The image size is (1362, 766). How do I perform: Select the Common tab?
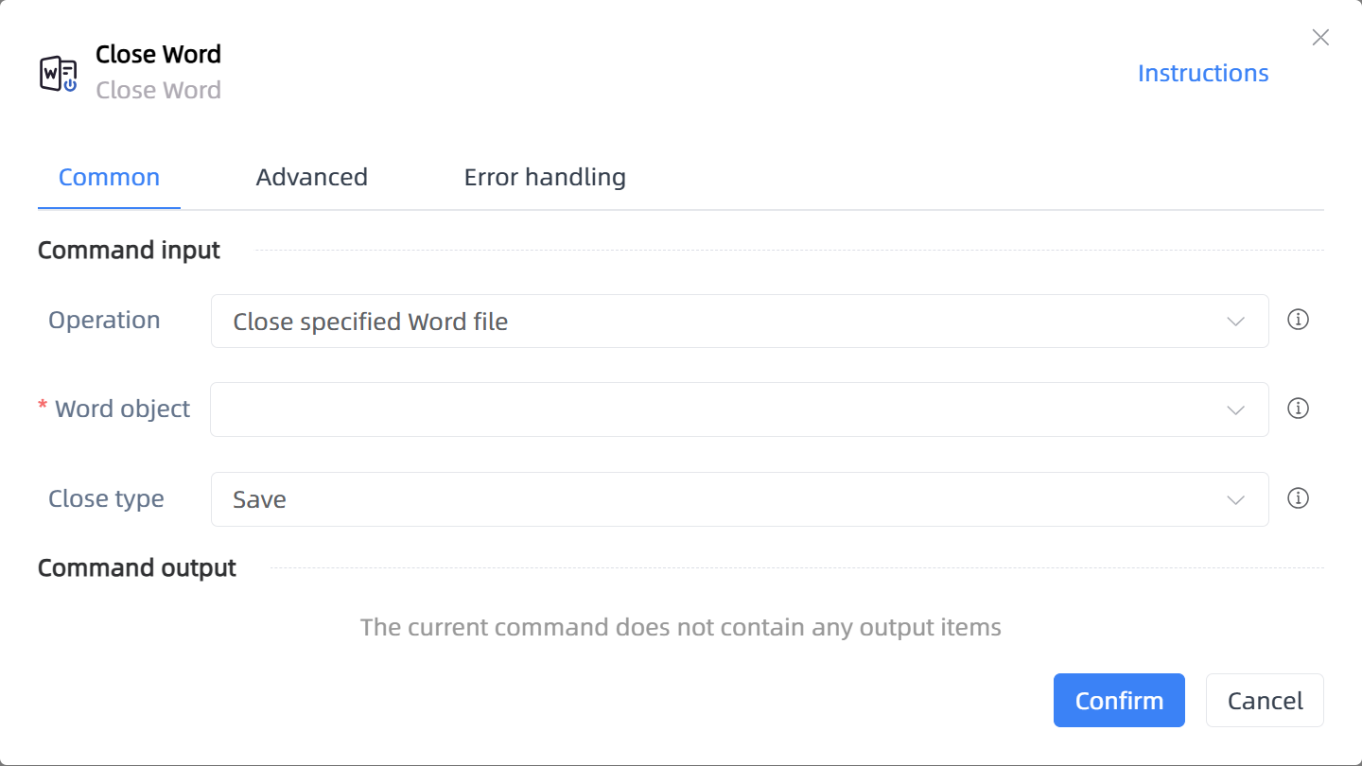pos(109,177)
